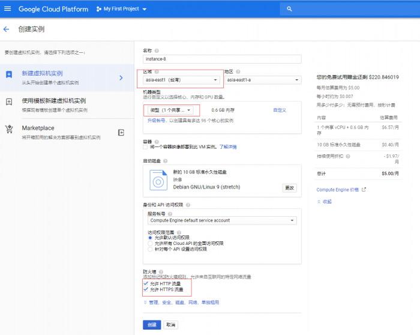Open the hamburger navigation menu
Screen dimensions: 420x335
click(x=8, y=9)
